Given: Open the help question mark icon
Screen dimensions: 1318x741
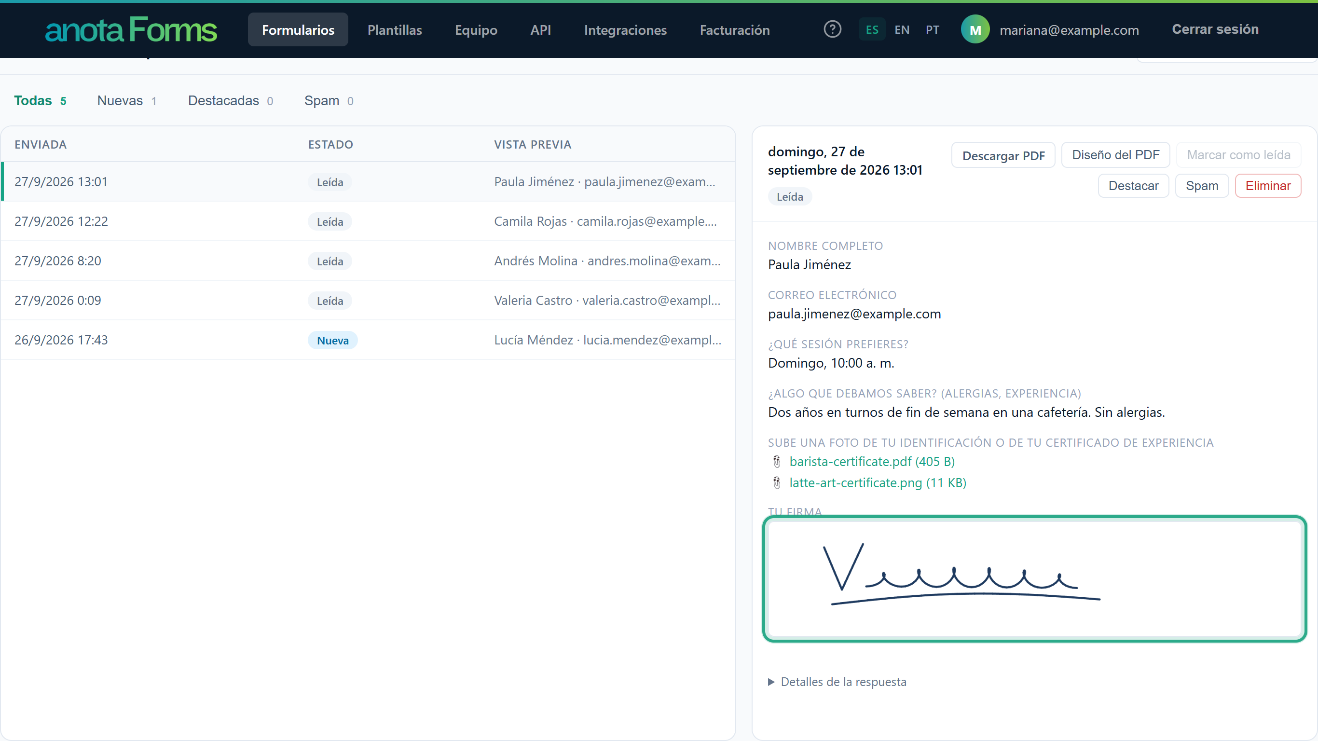Looking at the screenshot, I should tap(833, 29).
